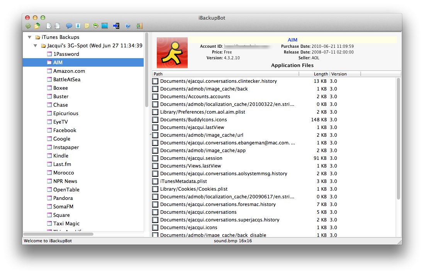
Task: Tick checkbox for iTunesMetadata.plist
Action: coord(155,181)
